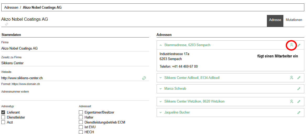Image resolution: width=308 pixels, height=134 pixels.
Task: Edit the Stammadresse Sempach address
Action: (299, 45)
